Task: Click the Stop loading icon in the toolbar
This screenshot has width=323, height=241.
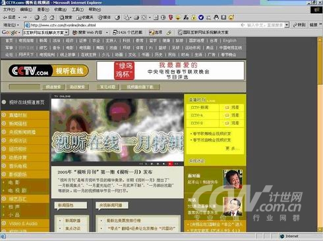Action: (x=37, y=18)
